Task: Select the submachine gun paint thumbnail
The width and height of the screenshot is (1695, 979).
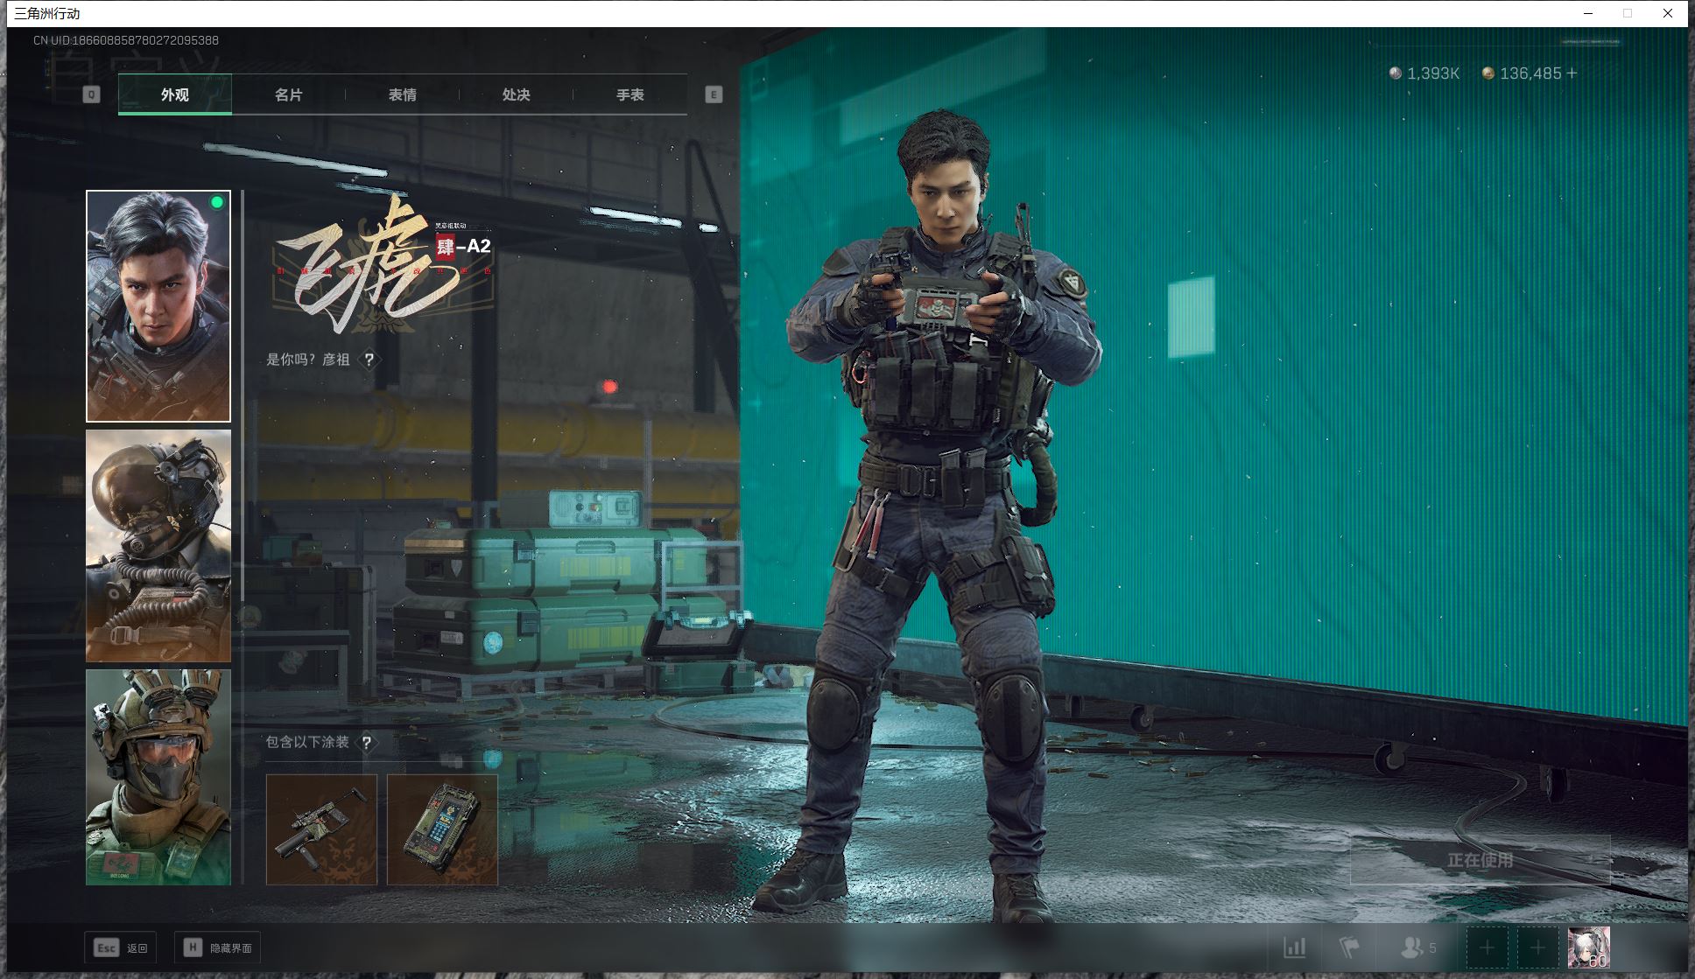Action: point(321,829)
